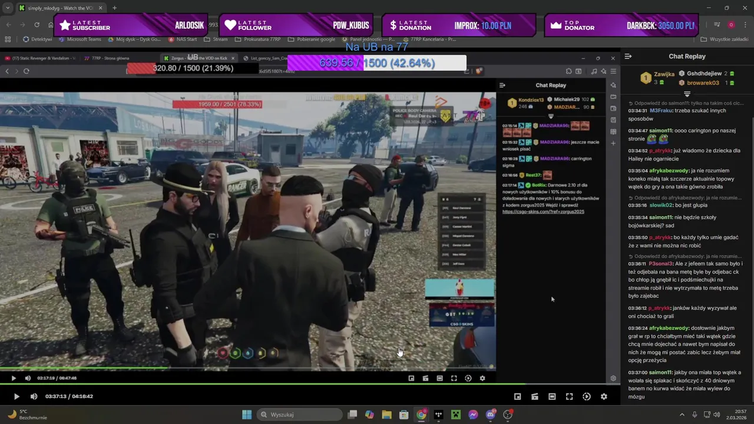Click username M3Fraku in chat
The height and width of the screenshot is (424, 754).
pos(660,111)
